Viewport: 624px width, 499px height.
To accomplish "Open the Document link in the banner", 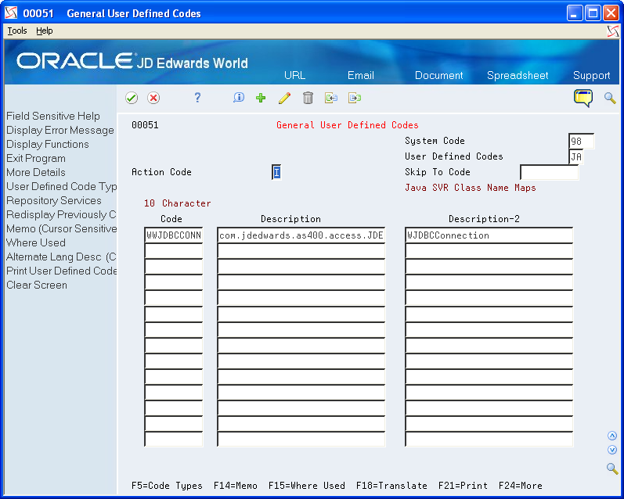I will point(439,76).
